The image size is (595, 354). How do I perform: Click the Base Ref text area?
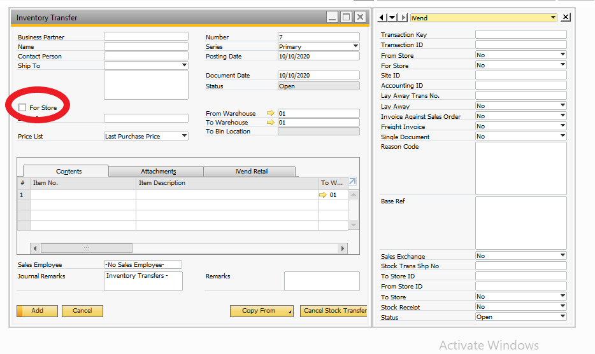coord(521,222)
